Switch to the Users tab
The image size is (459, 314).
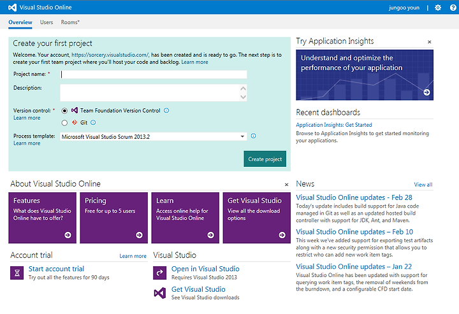47,22
